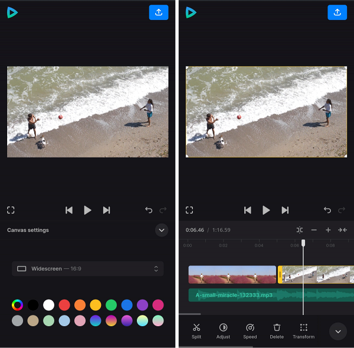Play the video in the right panel
The width and height of the screenshot is (354, 348).
pos(266,210)
